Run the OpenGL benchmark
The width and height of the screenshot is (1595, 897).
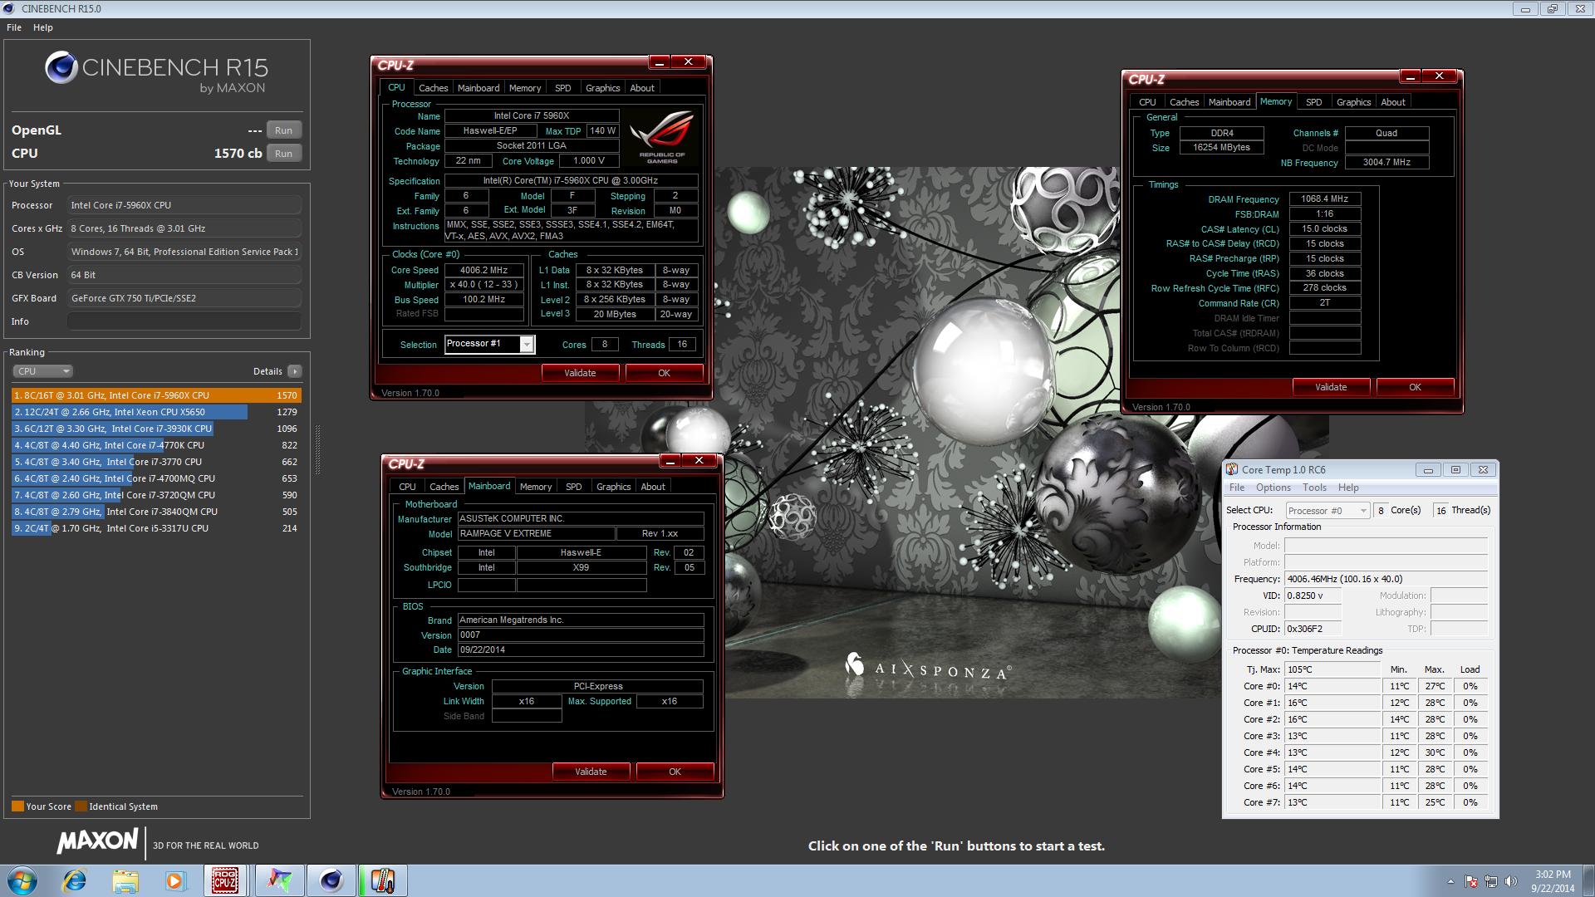(283, 130)
